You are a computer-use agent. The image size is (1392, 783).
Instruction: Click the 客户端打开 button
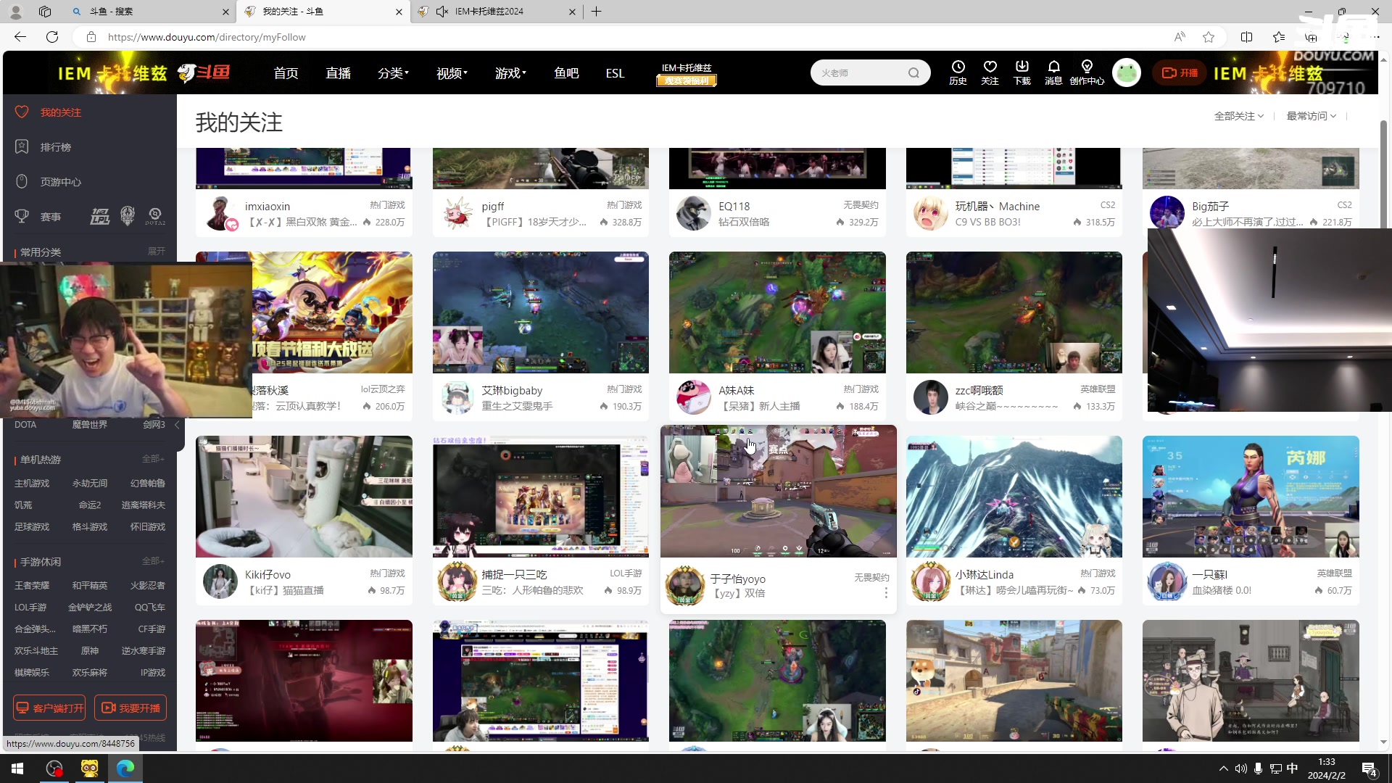click(49, 708)
